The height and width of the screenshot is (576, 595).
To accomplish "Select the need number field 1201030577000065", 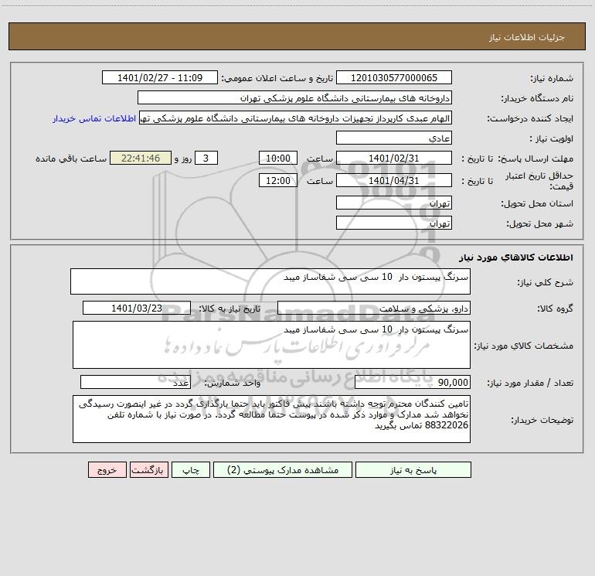I will tap(394, 77).
